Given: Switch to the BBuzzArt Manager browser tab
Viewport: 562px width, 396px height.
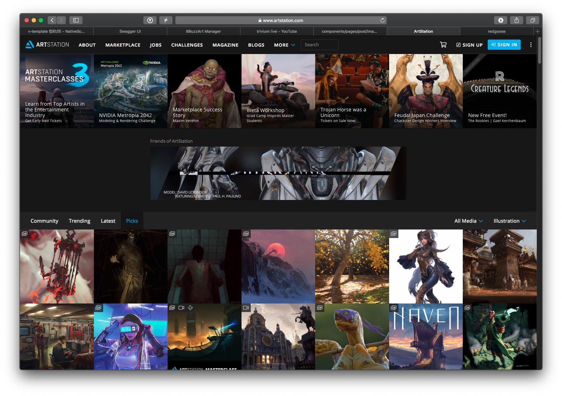Looking at the screenshot, I should [203, 31].
